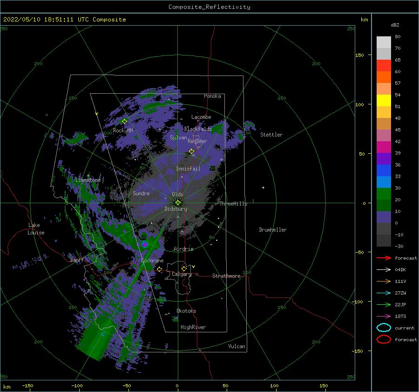The width and height of the screenshot is (419, 392).
Task: Select the yellow diamond marker beside RockyMH
Action: pos(124,122)
